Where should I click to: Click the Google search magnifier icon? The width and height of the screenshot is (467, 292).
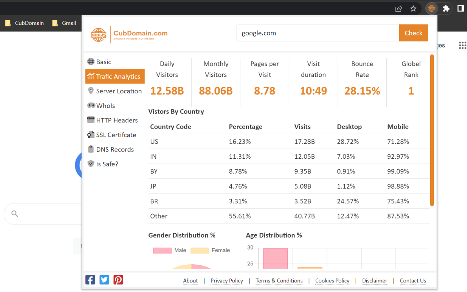pos(15,214)
